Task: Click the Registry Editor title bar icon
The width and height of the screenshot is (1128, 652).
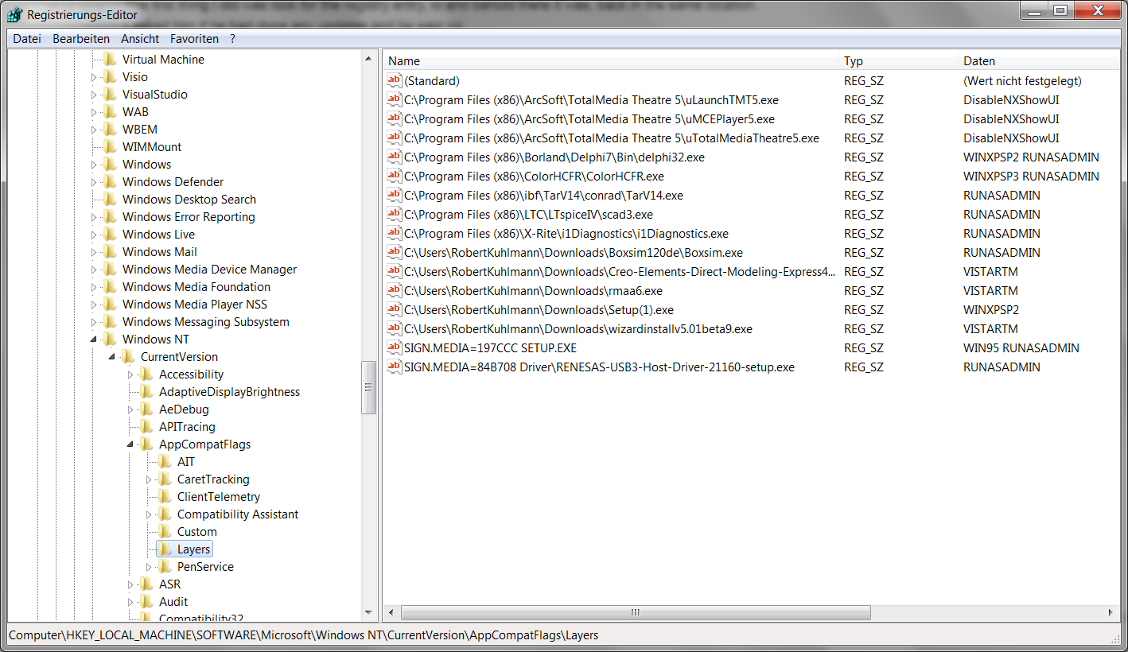Action: click(x=14, y=13)
